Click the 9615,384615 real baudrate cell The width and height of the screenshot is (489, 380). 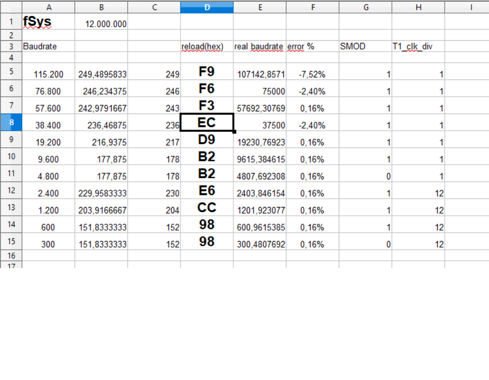pyautogui.click(x=260, y=156)
